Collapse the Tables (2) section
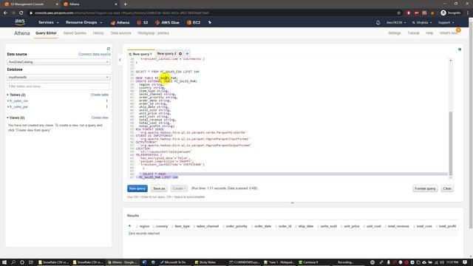 [x=16, y=95]
